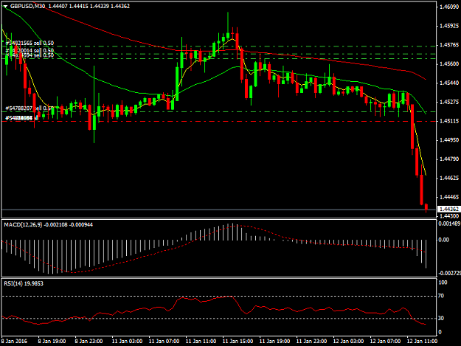Click the MACD scale value 0.001489

(449, 224)
